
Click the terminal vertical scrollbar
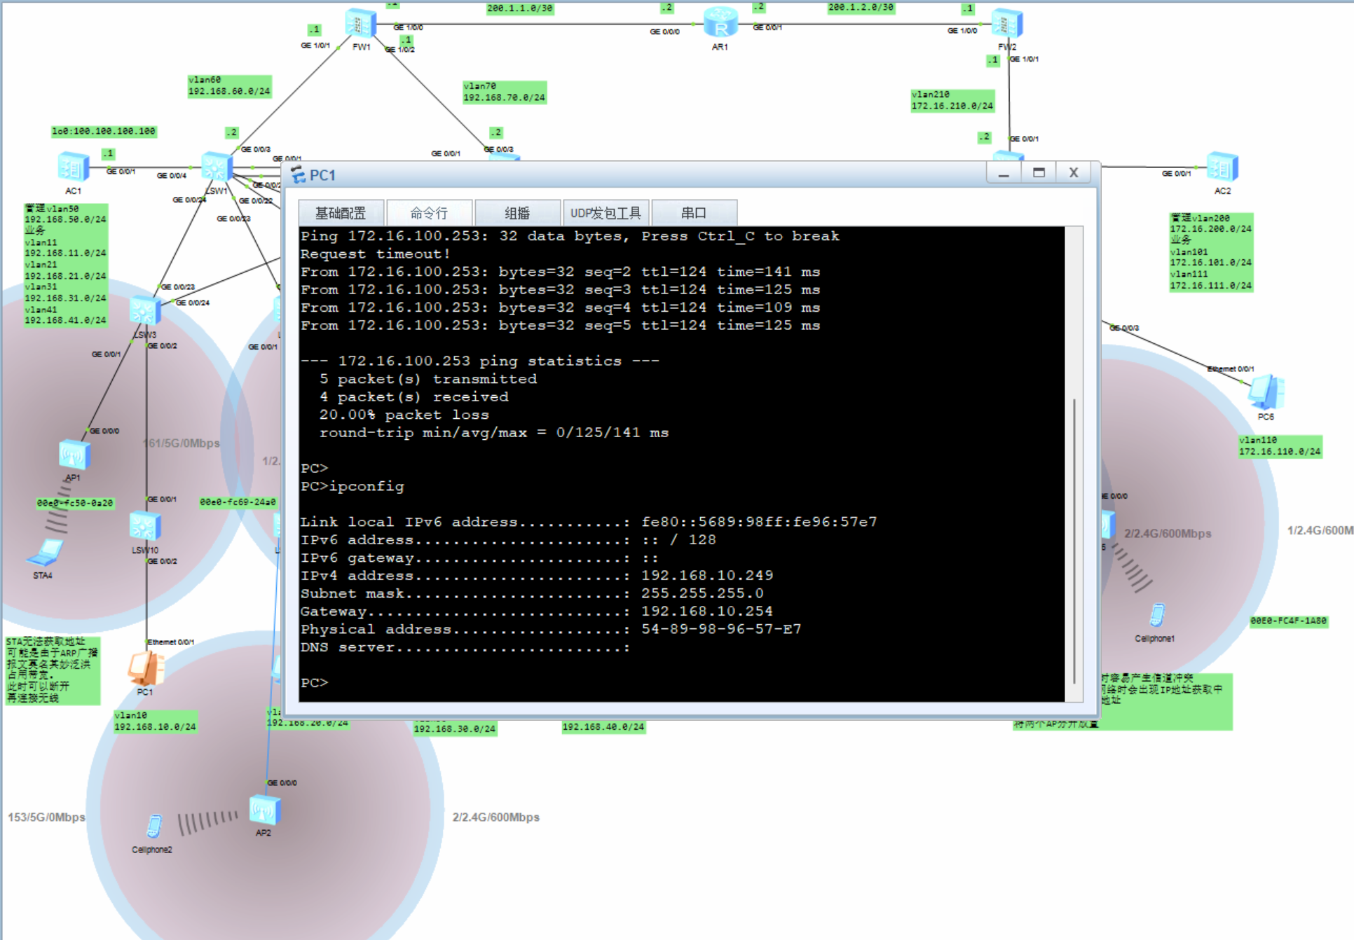click(x=1074, y=539)
